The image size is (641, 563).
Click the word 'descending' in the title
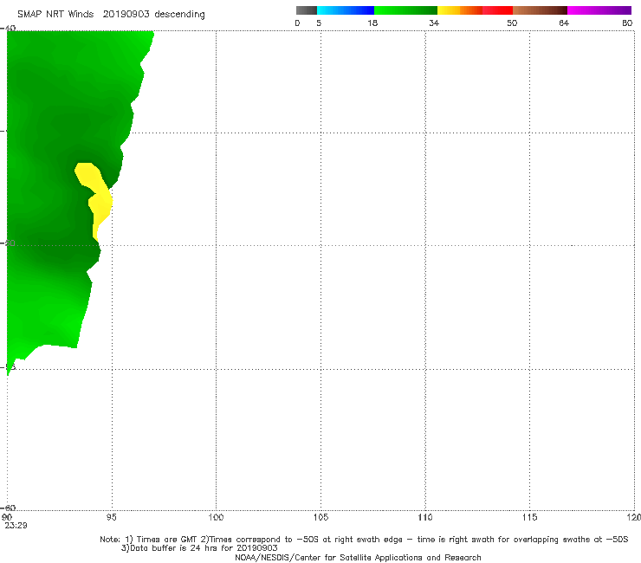179,15
